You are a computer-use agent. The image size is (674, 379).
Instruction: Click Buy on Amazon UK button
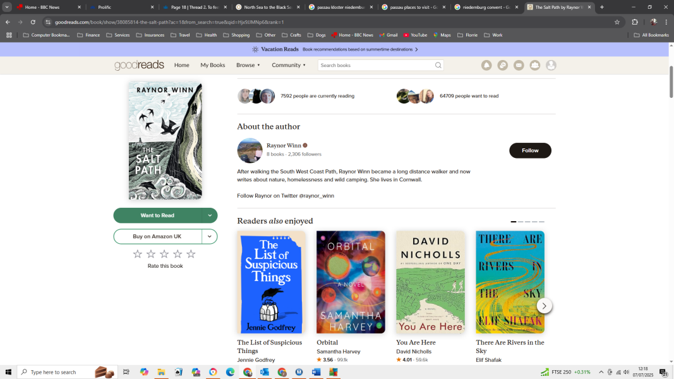pyautogui.click(x=157, y=236)
